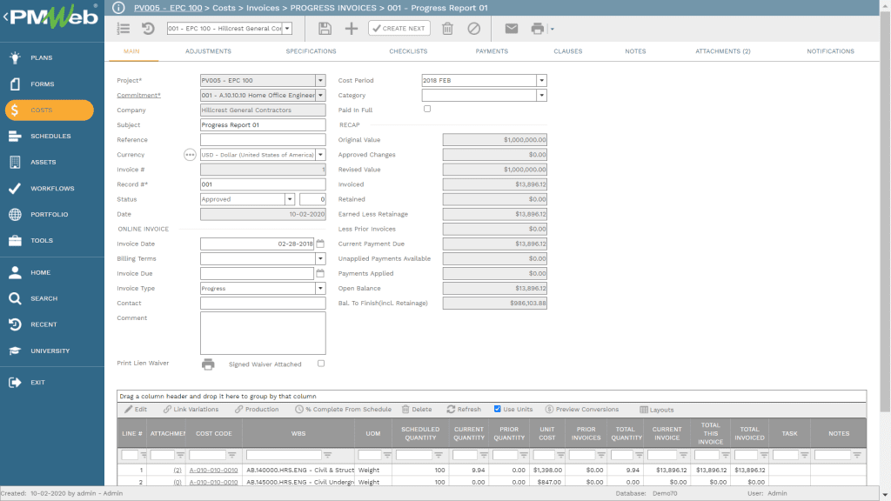Expand the Project dropdown
The width and height of the screenshot is (891, 501).
click(x=320, y=81)
